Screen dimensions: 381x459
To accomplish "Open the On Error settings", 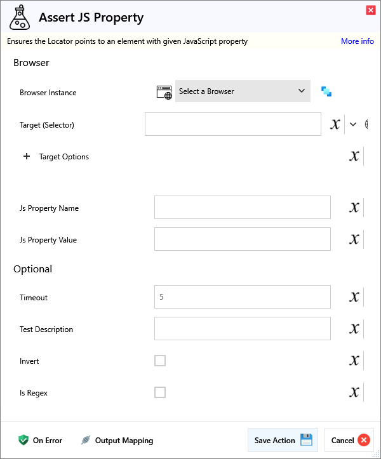I will [x=41, y=440].
